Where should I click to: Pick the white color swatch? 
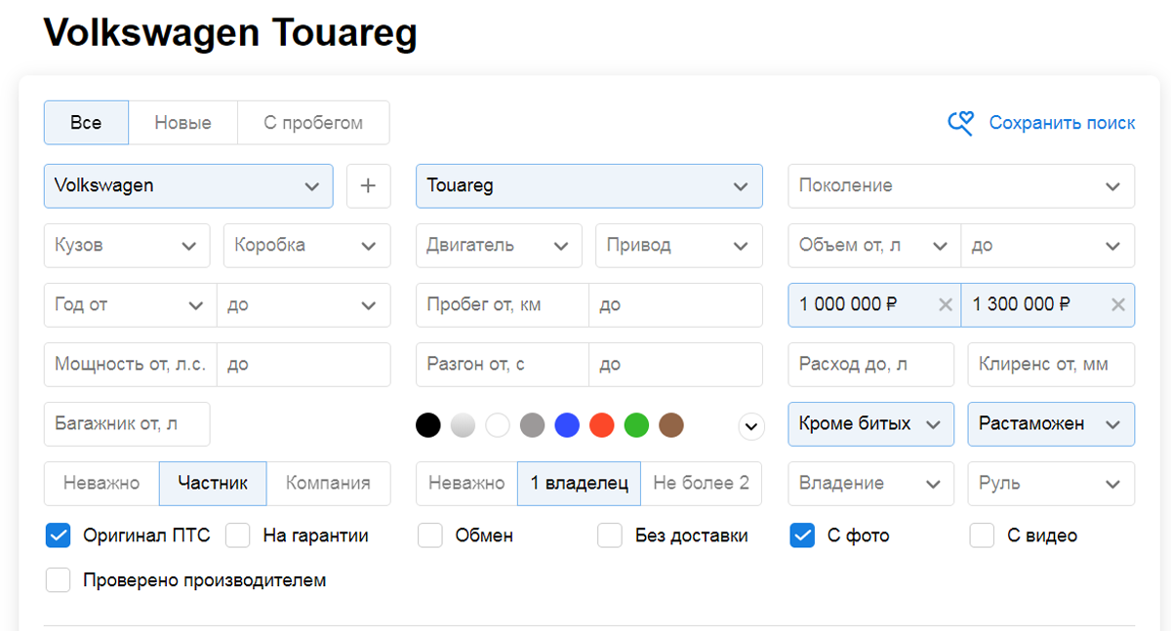[498, 425]
